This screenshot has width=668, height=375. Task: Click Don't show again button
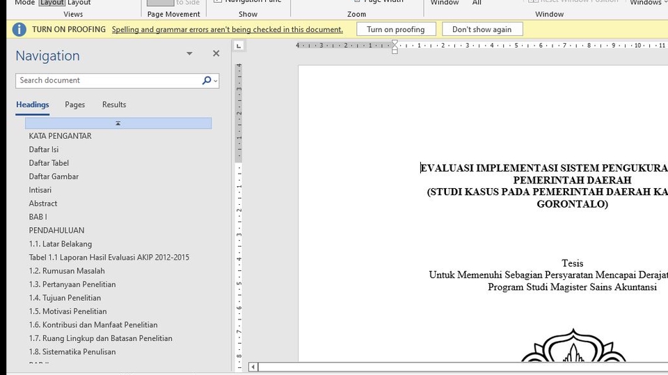pos(482,29)
